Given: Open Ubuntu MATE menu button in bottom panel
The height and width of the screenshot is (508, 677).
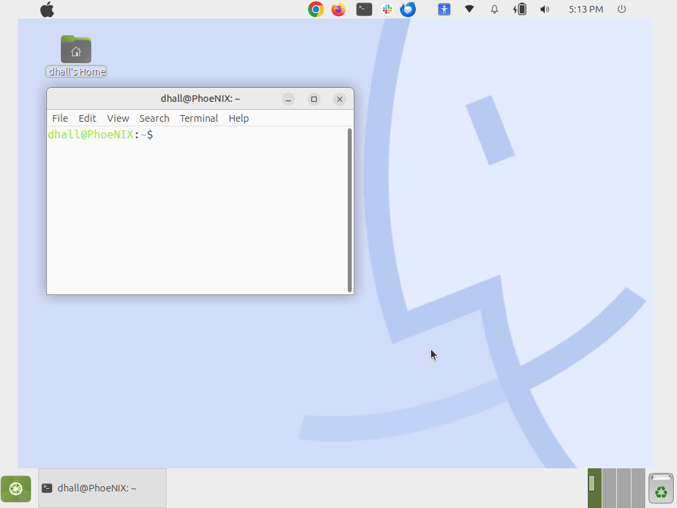Looking at the screenshot, I should pos(16,489).
